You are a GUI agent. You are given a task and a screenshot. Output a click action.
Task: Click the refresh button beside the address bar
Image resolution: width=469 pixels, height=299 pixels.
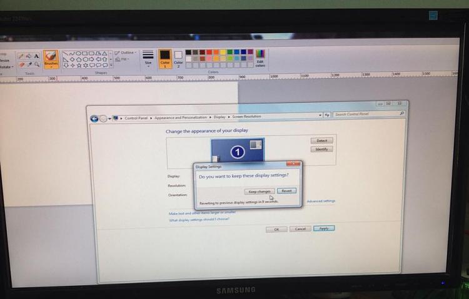[327, 115]
